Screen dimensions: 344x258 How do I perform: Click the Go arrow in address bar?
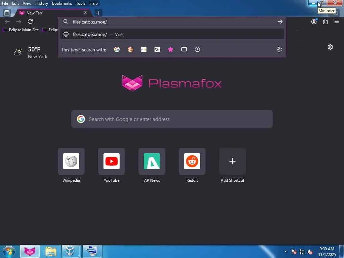[x=280, y=21]
